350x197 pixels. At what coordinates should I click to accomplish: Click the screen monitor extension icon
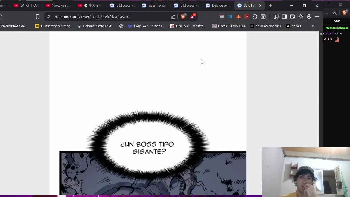pos(222,16)
